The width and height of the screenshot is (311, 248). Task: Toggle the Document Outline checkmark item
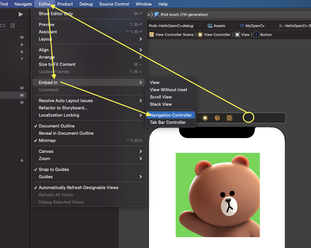[x=89, y=126]
